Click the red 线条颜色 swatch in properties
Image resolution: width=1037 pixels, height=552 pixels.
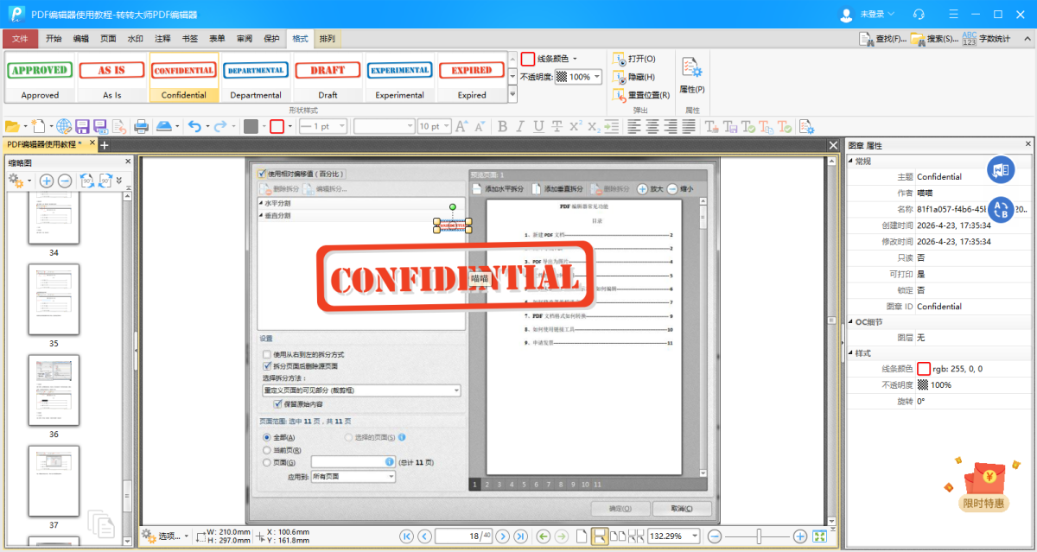[x=924, y=369]
